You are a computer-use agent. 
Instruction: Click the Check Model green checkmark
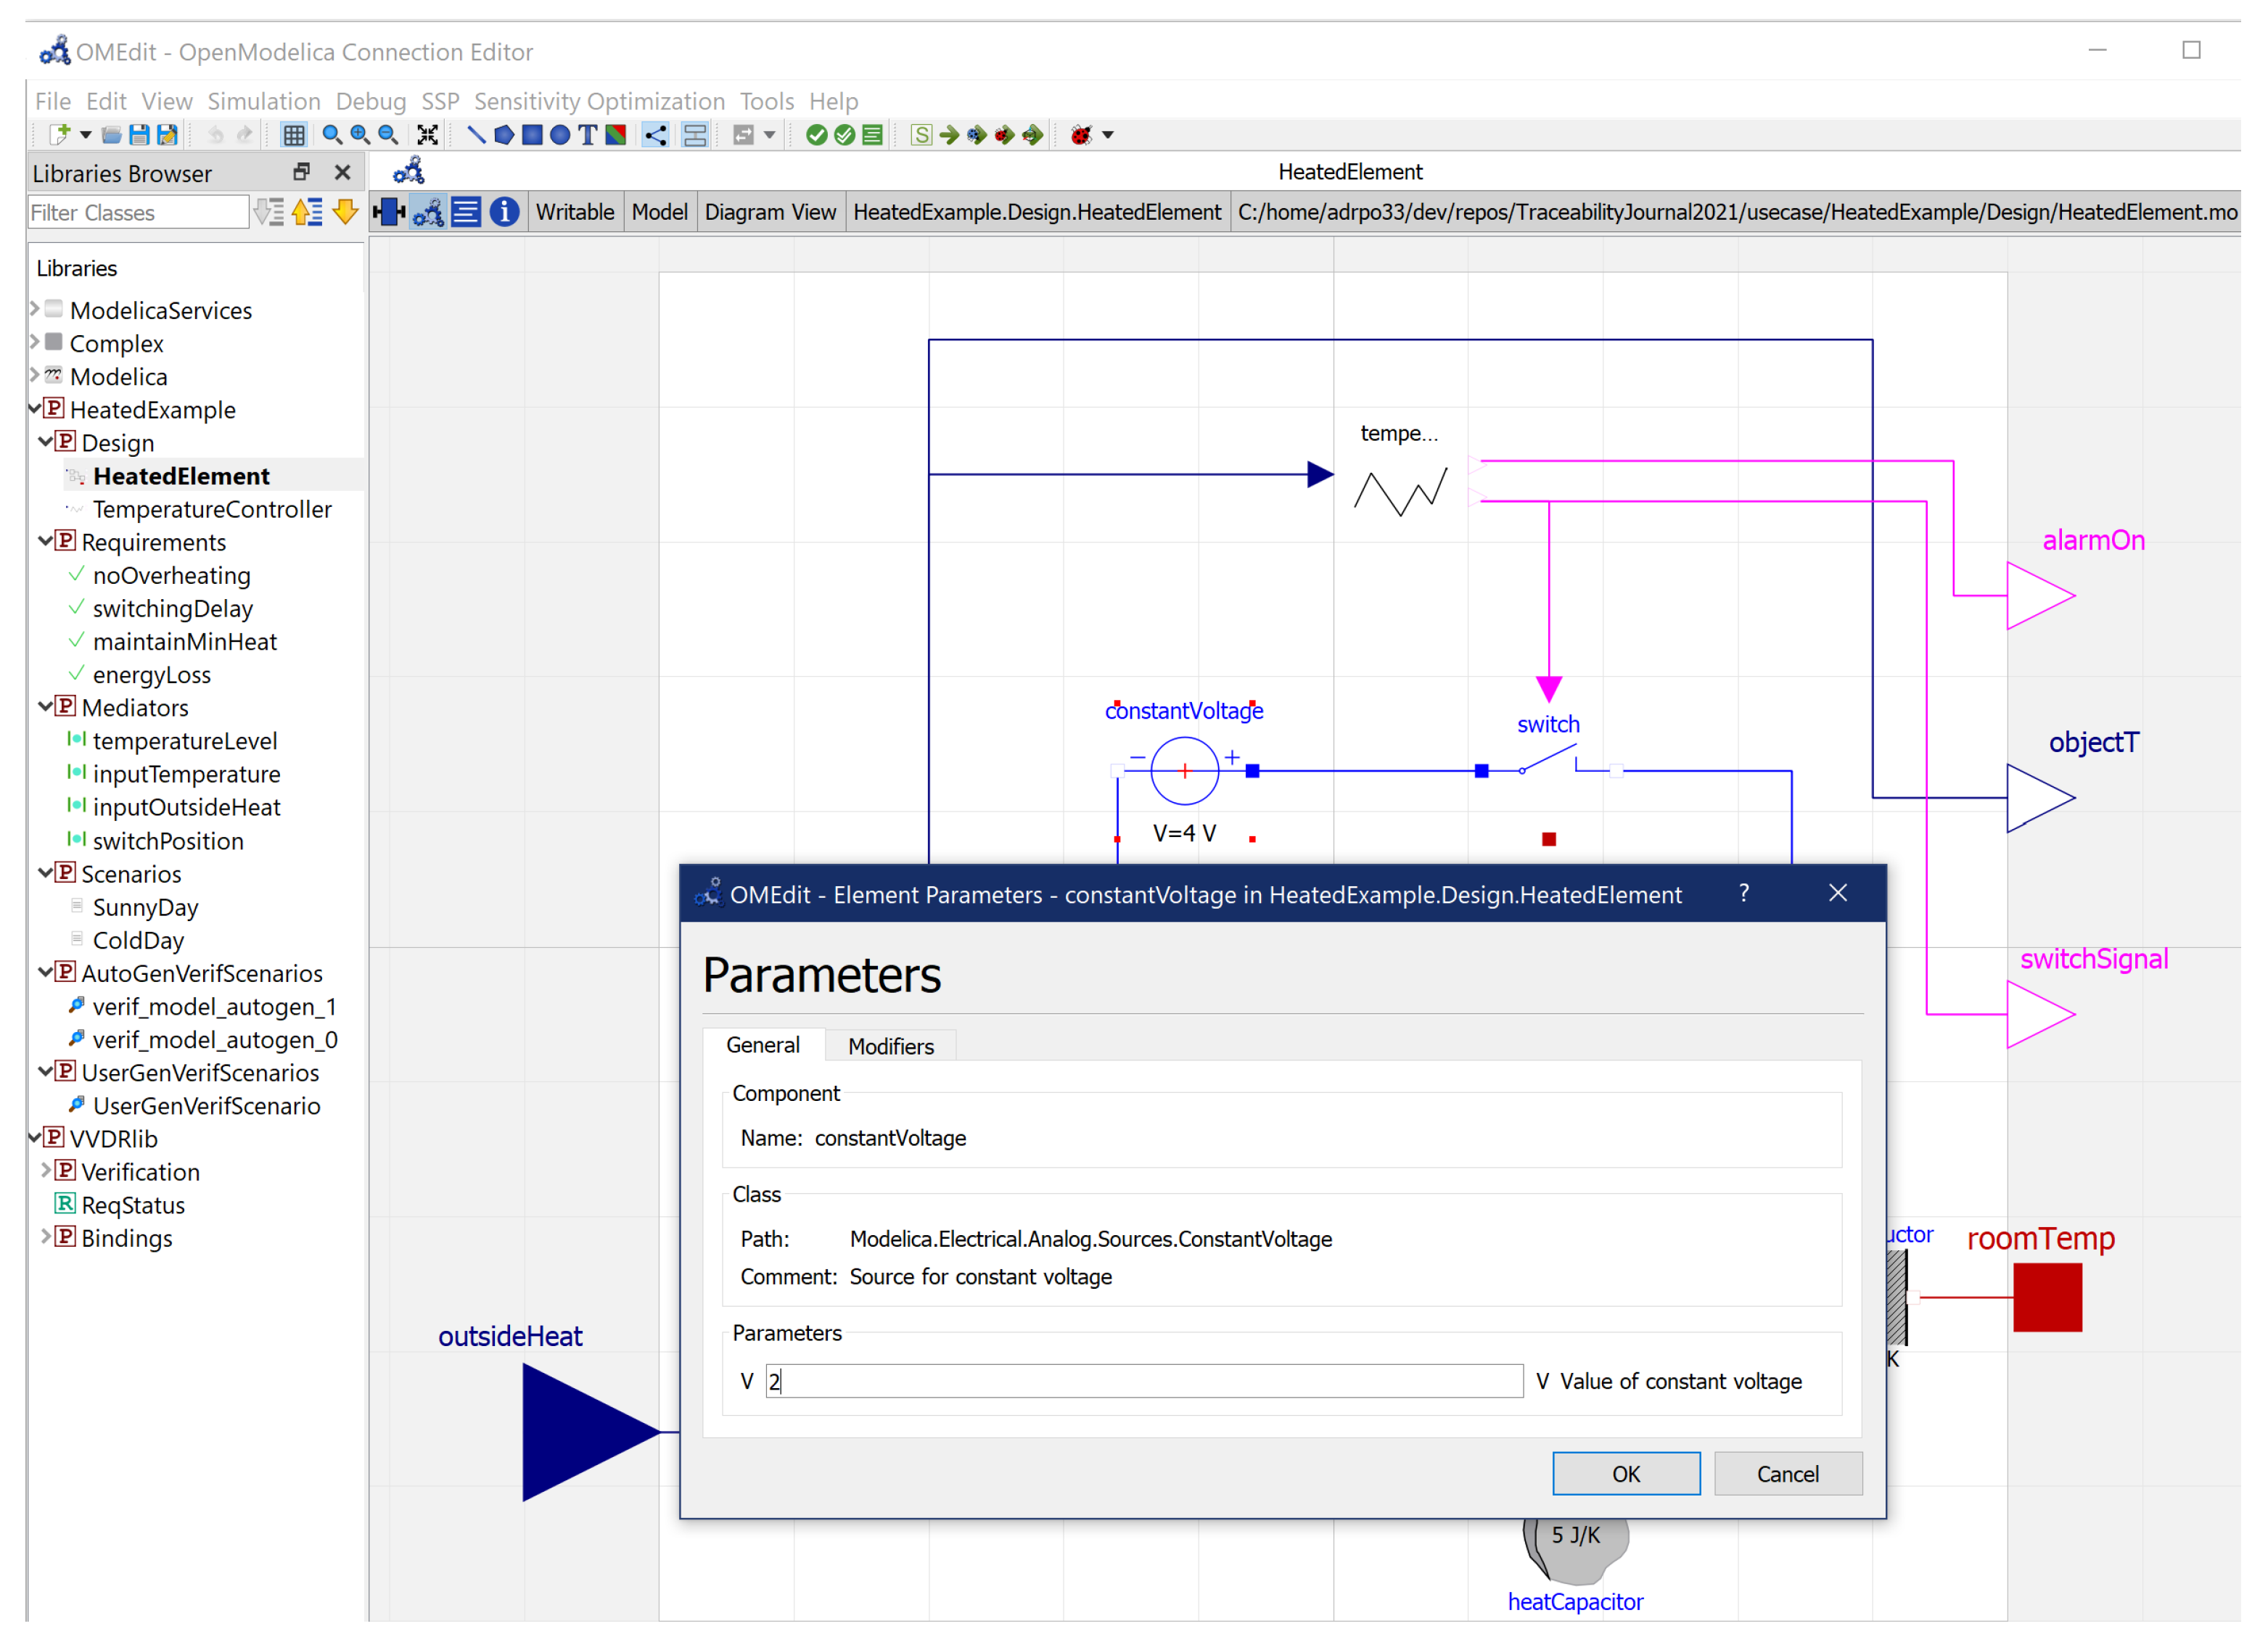(x=816, y=135)
